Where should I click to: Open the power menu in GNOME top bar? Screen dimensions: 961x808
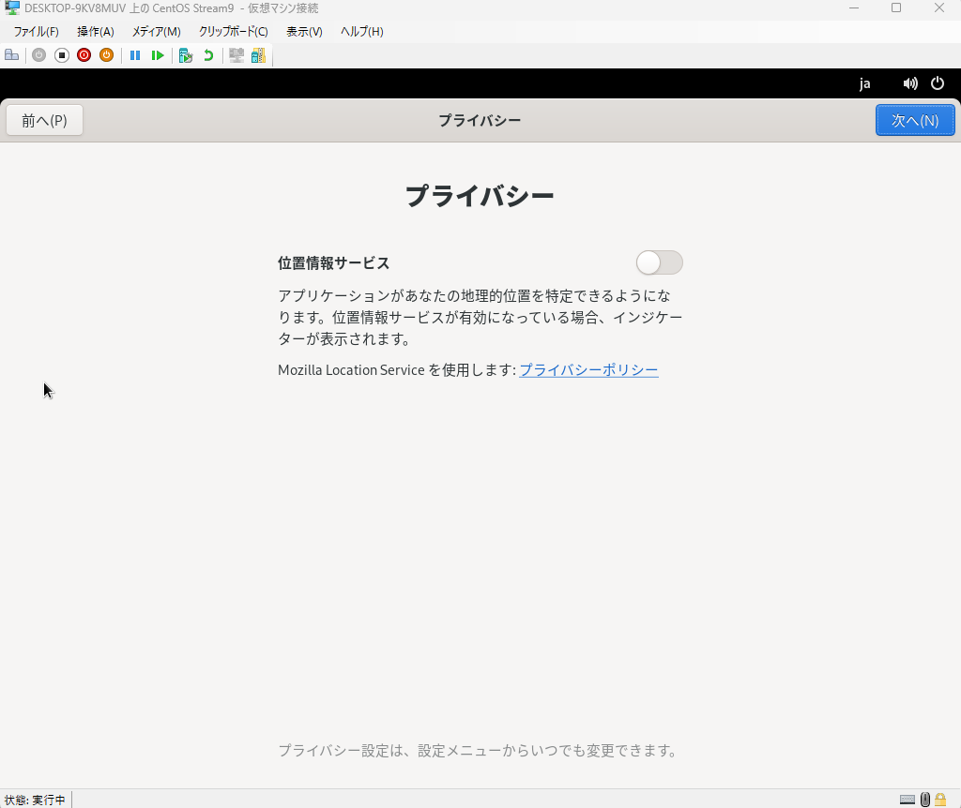[938, 83]
